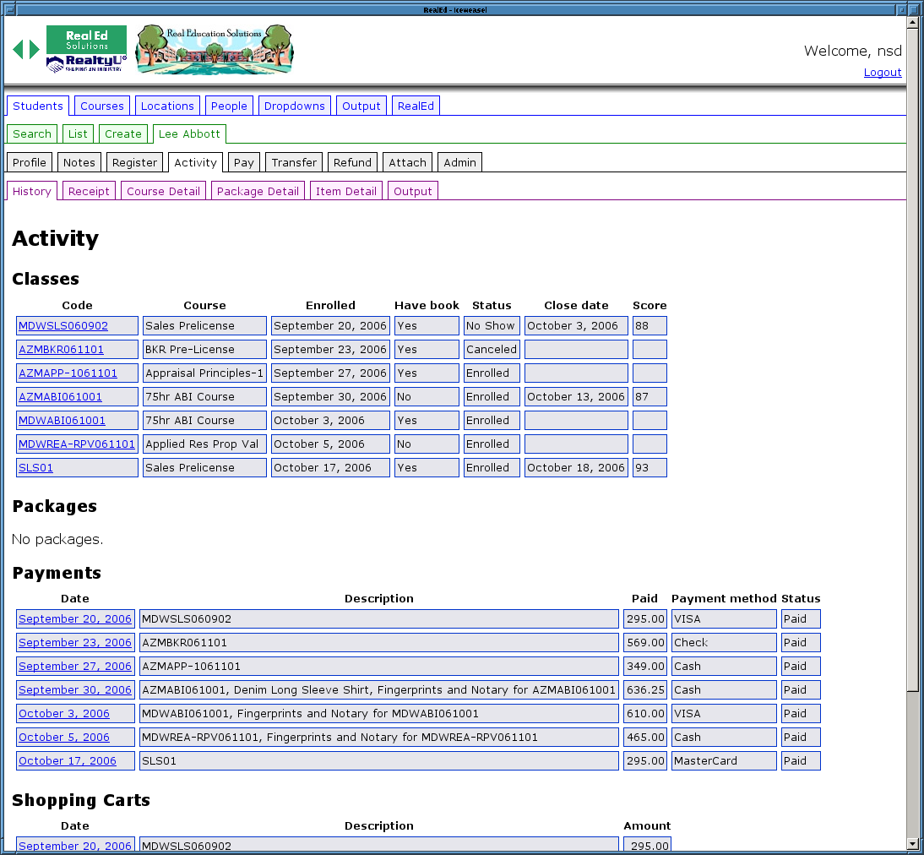Click the Search students tab
Image resolution: width=924 pixels, height=855 pixels.
pos(32,133)
